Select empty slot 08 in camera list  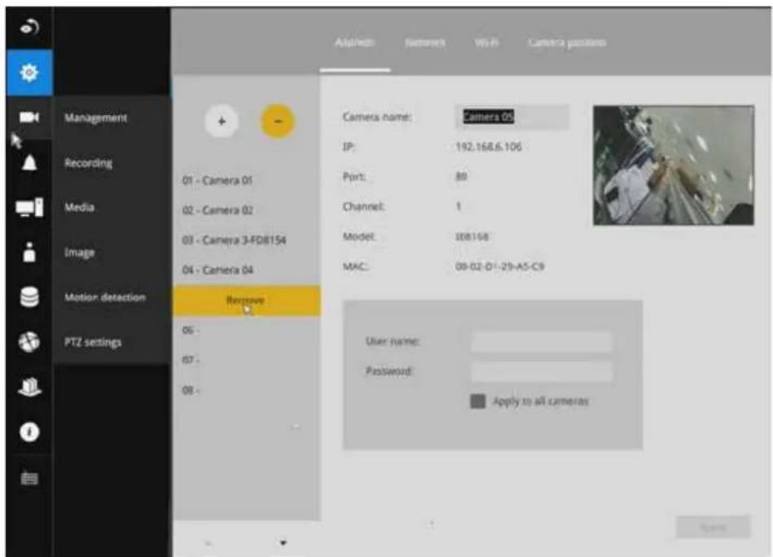pyautogui.click(x=247, y=390)
